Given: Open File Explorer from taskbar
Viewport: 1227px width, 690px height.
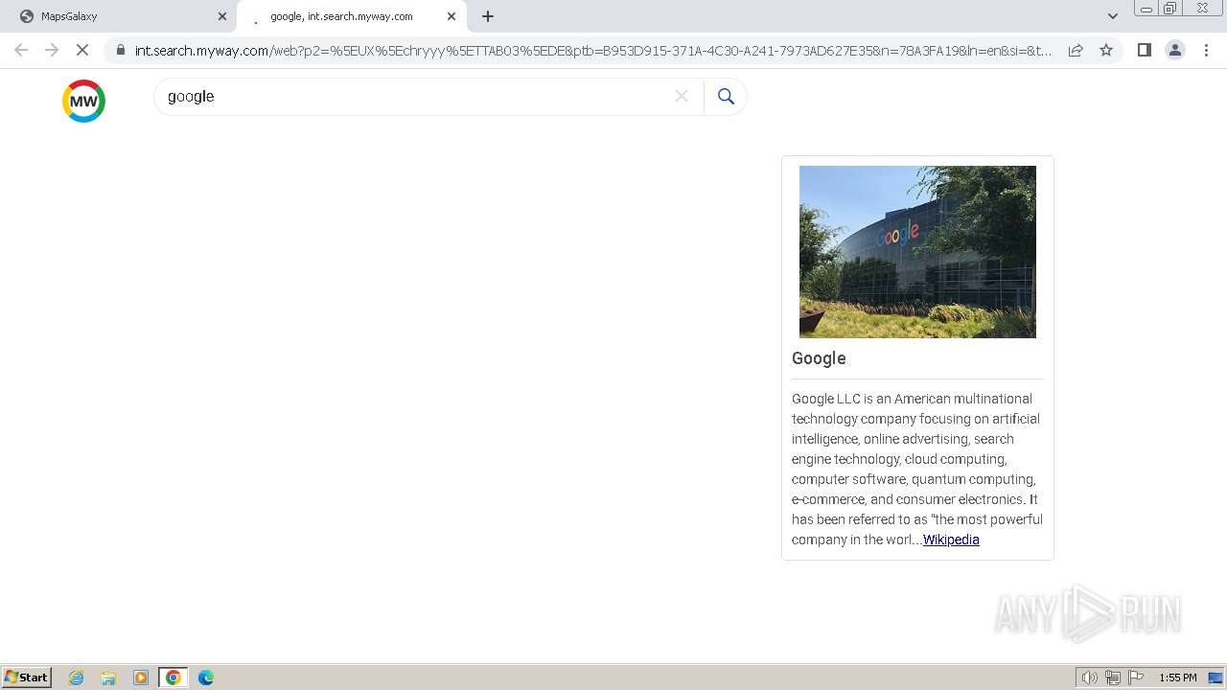Looking at the screenshot, I should click(x=108, y=678).
